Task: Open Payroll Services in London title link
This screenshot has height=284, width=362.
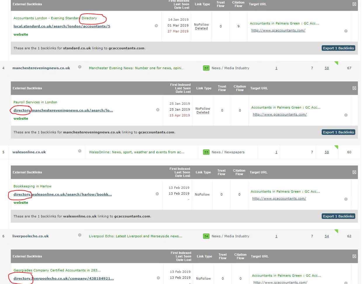Action: 35,102
